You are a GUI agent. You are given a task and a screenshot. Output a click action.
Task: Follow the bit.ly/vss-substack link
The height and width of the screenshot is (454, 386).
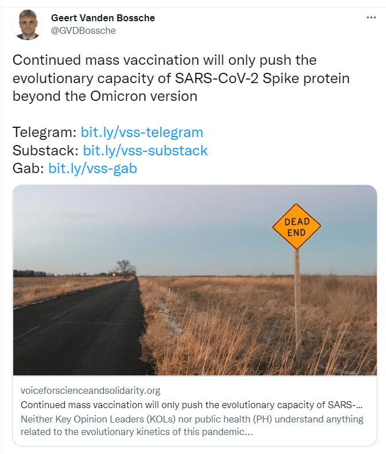pos(145,151)
